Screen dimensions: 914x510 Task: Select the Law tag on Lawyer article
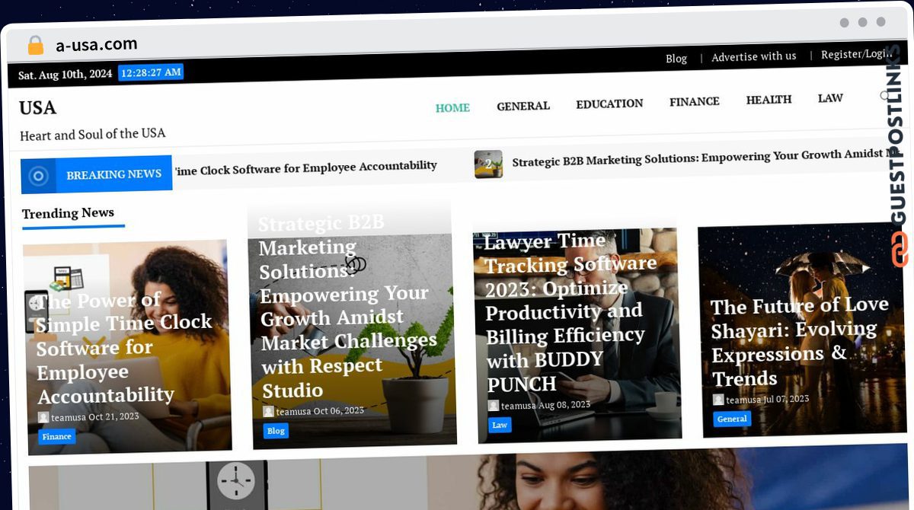tap(500, 425)
